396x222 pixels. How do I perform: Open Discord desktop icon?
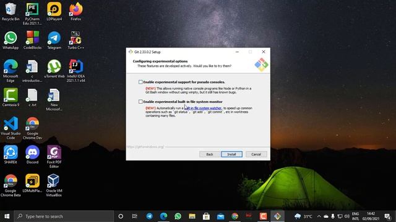pos(32,155)
